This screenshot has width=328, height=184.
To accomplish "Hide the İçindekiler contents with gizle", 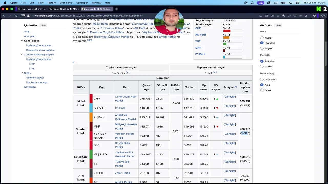I will 43,25.
